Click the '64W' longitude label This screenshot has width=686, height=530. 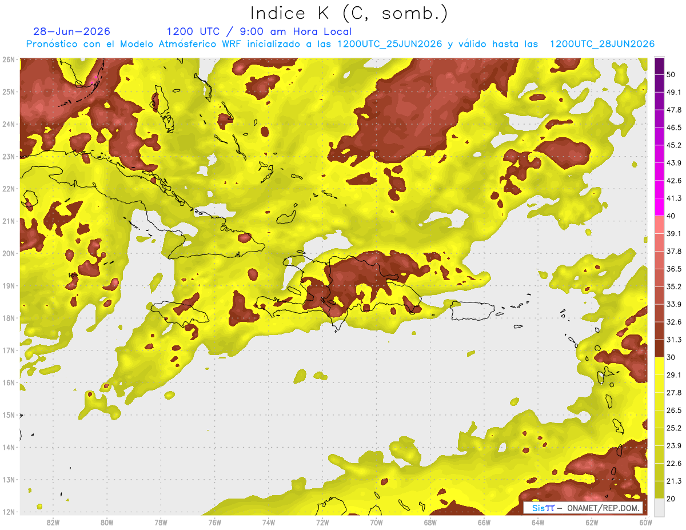538,523
